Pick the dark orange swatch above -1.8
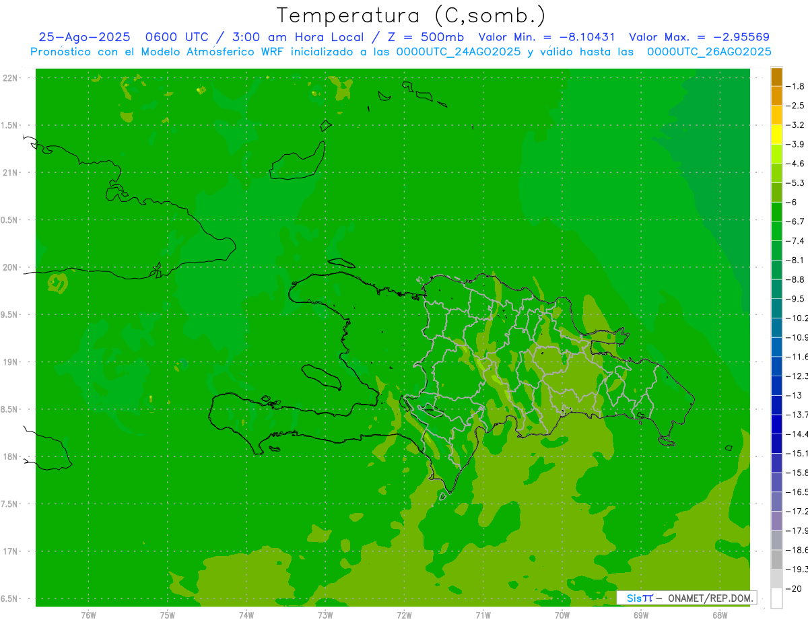Image resolution: width=808 pixels, height=624 pixels. [x=776, y=77]
